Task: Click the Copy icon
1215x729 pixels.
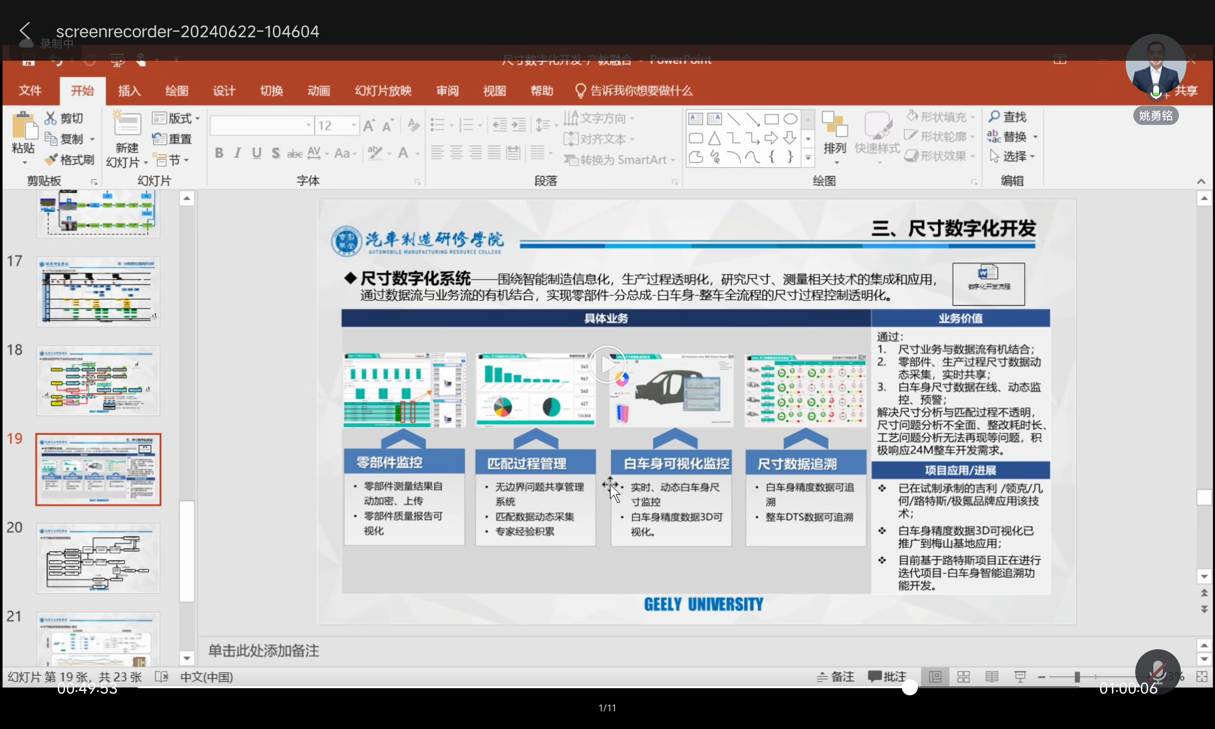Action: (51, 139)
